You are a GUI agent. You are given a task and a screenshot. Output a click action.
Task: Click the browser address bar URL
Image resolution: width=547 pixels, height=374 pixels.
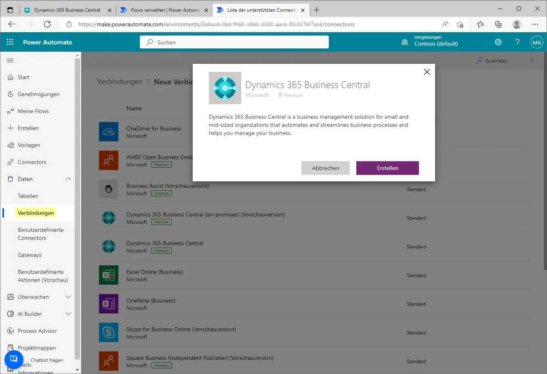click(x=217, y=24)
